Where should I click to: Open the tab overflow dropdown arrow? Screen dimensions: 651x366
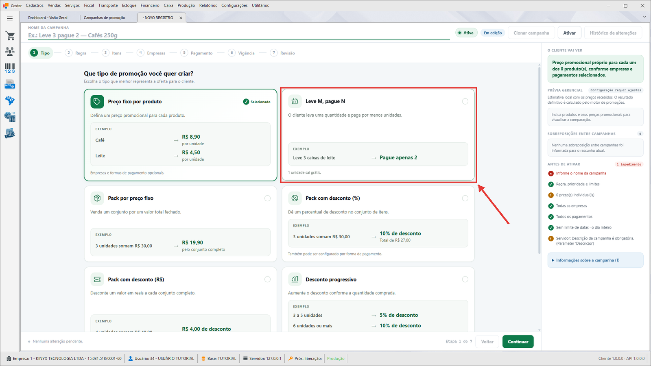tap(644, 17)
